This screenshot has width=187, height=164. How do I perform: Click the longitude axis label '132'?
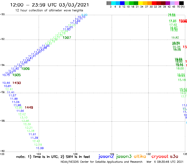(x=148, y=154)
